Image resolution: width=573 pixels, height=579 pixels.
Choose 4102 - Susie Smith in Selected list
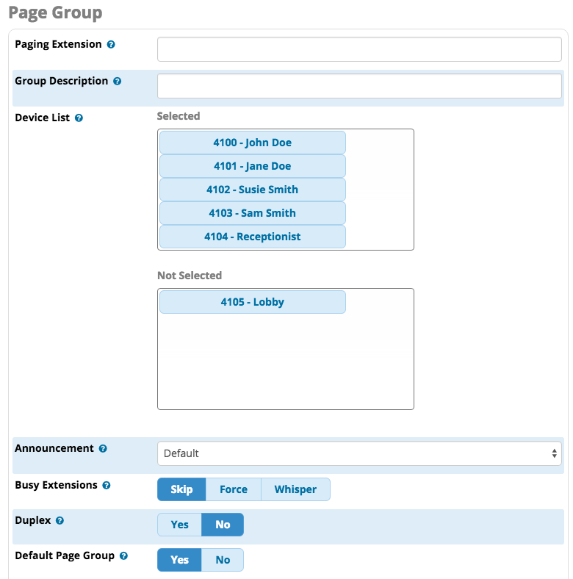(253, 190)
